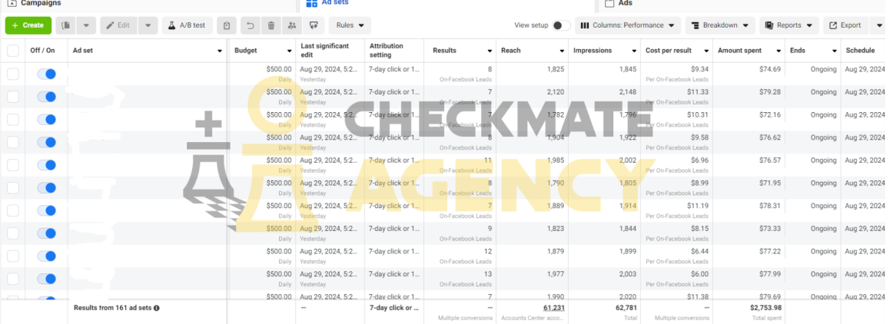890x324 pixels.
Task: Check the box of the $6.44 cost row
Action: pyautogui.click(x=12, y=256)
